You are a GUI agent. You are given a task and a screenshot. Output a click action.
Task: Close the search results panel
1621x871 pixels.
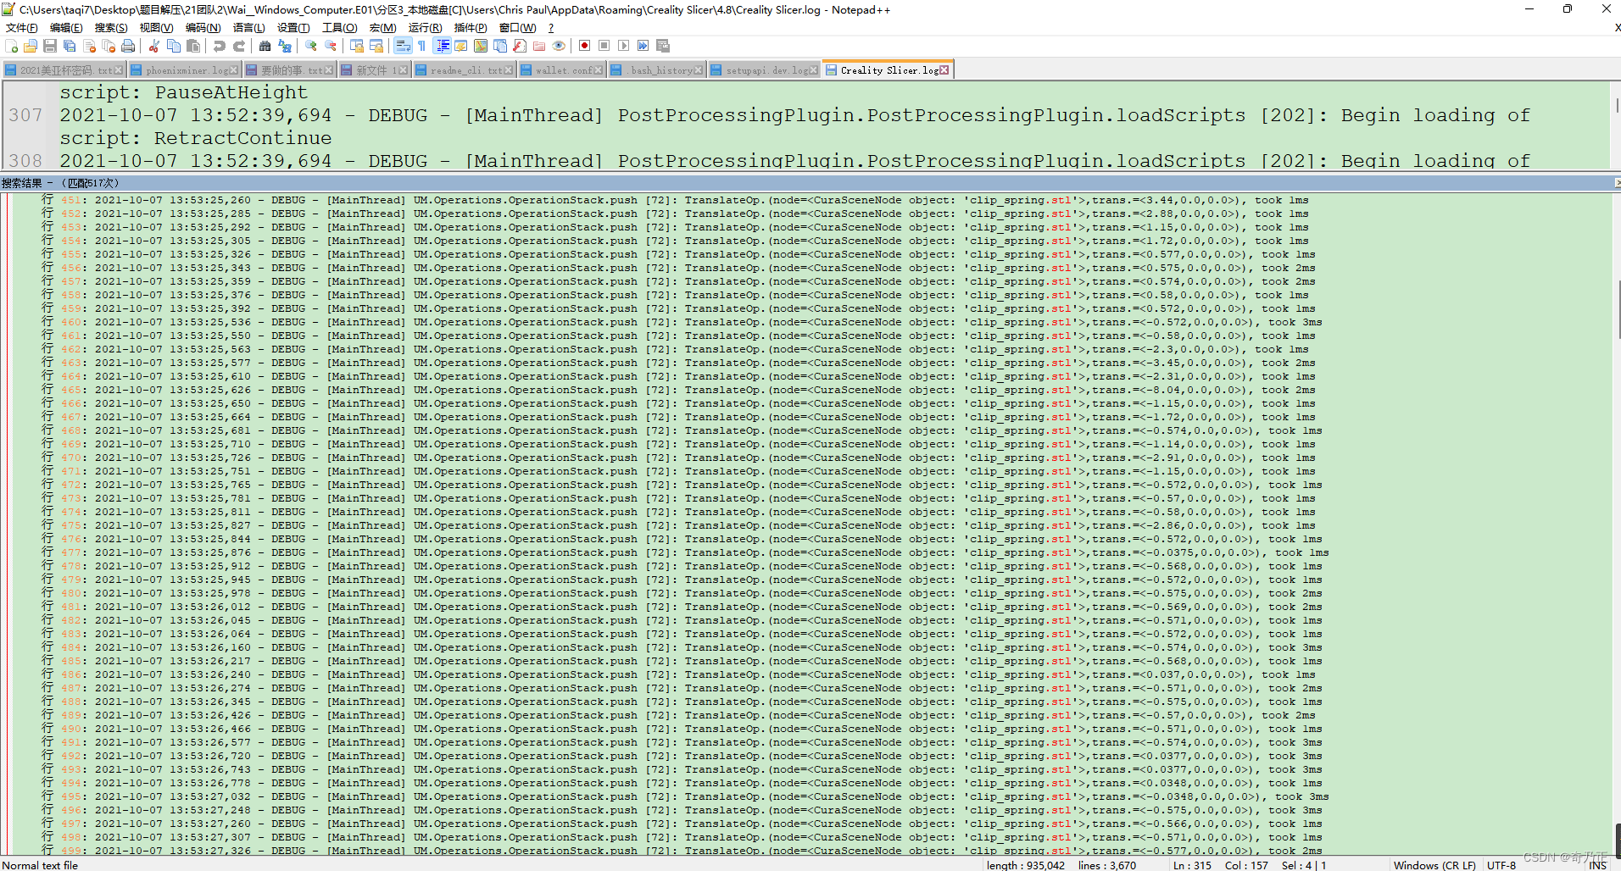tap(1617, 183)
